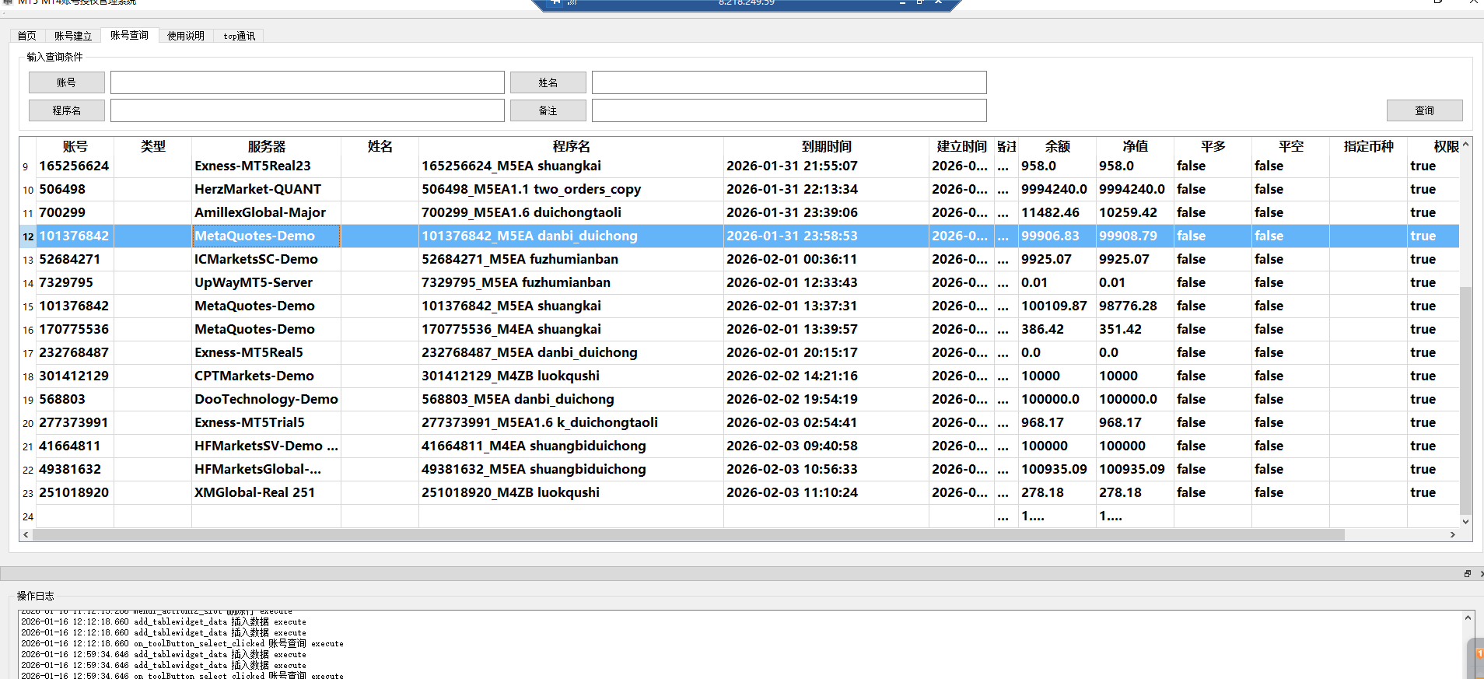Click the 程序名 button
This screenshot has height=679, width=1484.
coord(67,110)
